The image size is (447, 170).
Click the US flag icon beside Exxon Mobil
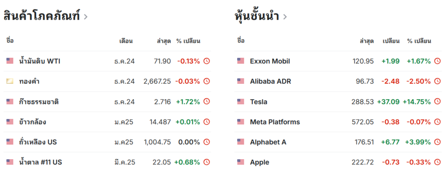point(241,61)
